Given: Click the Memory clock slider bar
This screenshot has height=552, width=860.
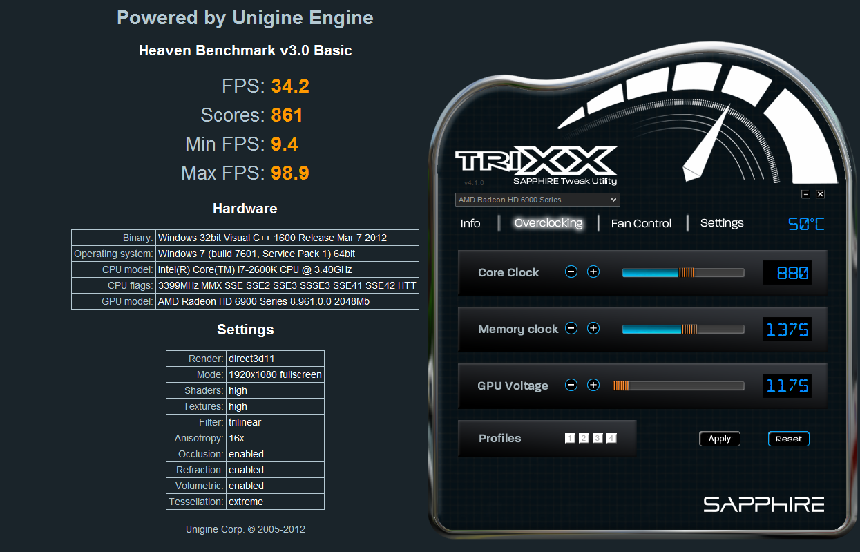Looking at the screenshot, I should pyautogui.click(x=683, y=329).
